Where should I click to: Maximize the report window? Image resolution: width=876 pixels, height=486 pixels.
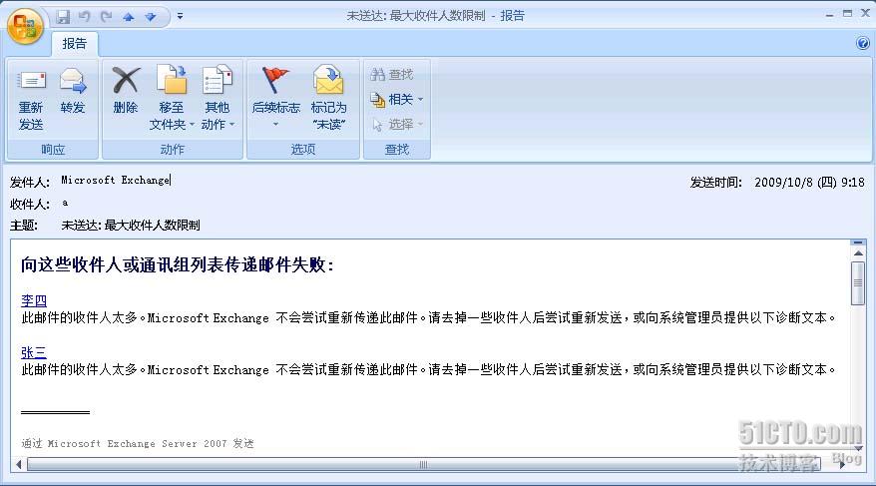[x=847, y=14]
